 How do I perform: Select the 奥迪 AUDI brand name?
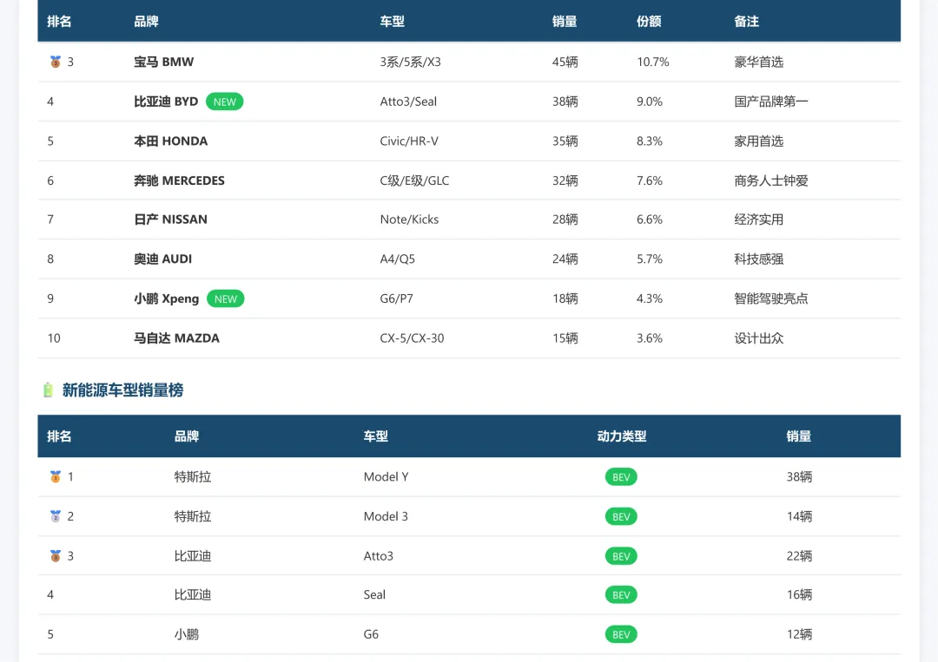point(162,259)
